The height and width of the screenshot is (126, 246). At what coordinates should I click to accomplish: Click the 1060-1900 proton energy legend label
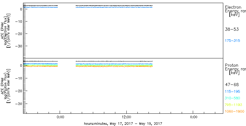point(235,112)
